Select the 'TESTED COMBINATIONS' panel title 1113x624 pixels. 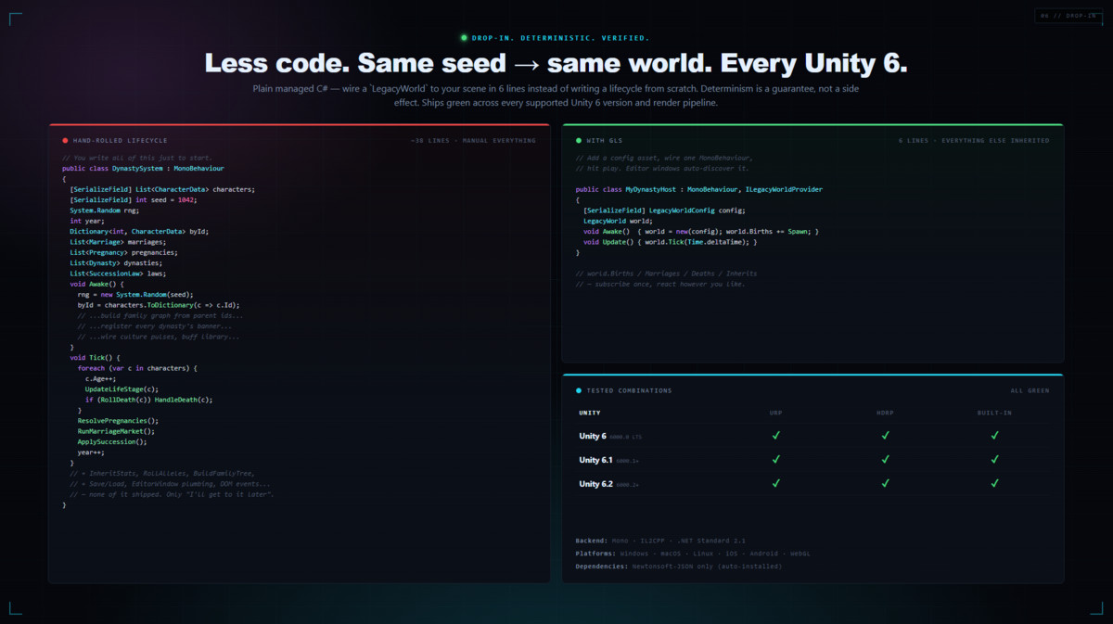(x=630, y=390)
